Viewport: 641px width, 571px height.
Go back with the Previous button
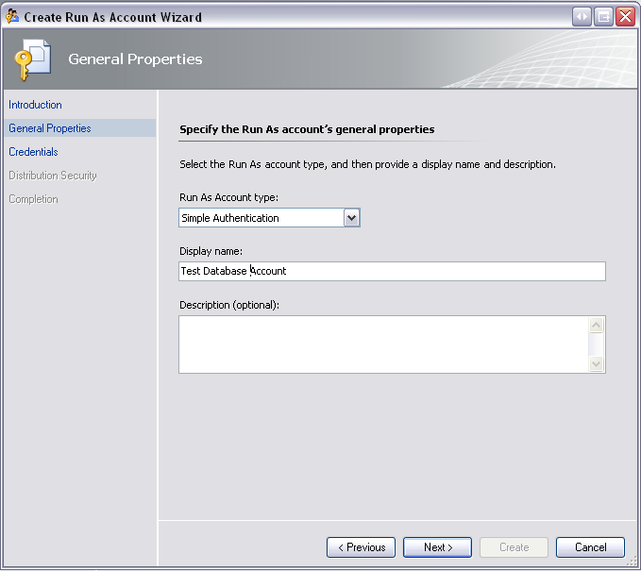click(x=361, y=547)
